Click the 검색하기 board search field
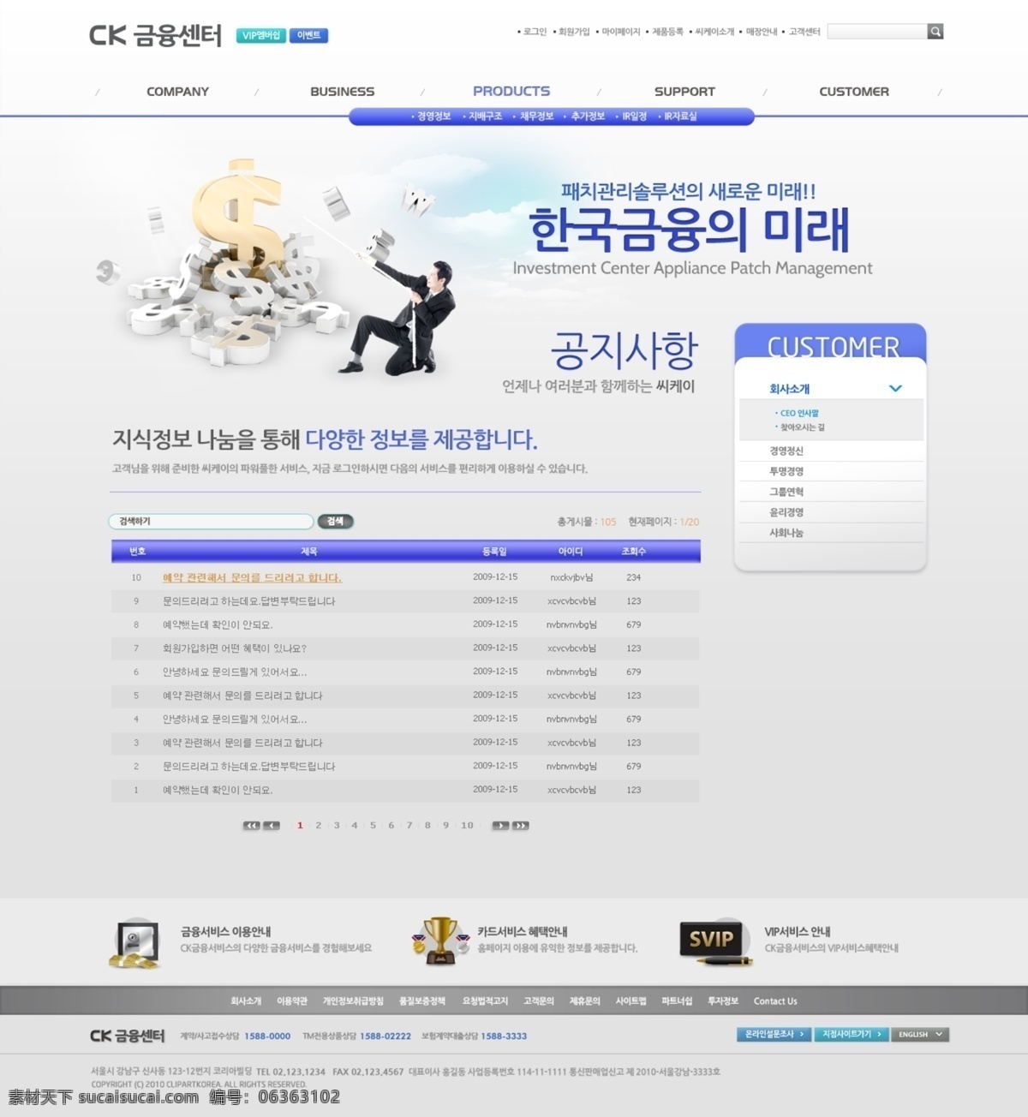Screen dimensions: 1028x1117 pyautogui.click(x=211, y=521)
